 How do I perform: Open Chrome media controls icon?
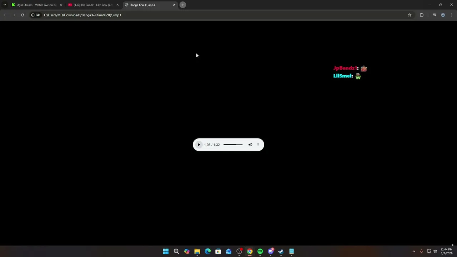click(x=434, y=15)
